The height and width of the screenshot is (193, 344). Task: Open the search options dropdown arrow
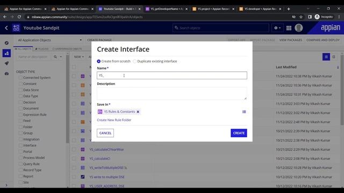coord(61,57)
